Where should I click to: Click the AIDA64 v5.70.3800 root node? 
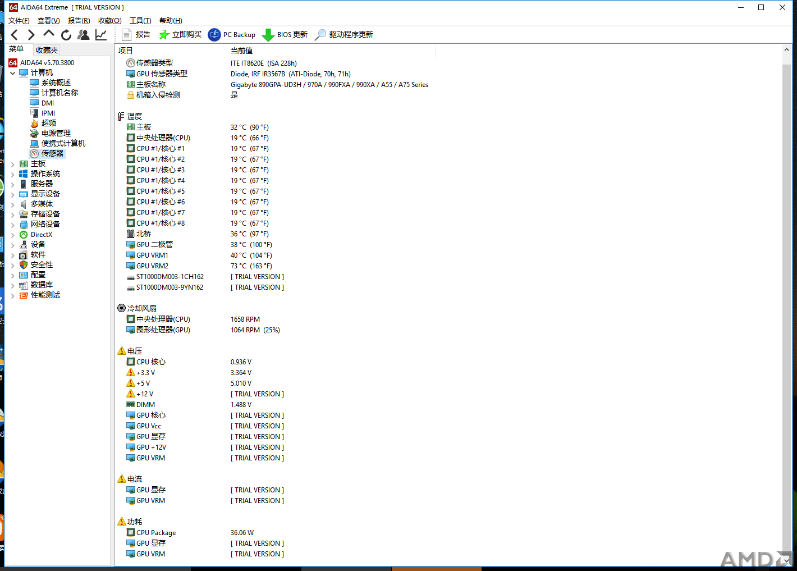(x=47, y=63)
